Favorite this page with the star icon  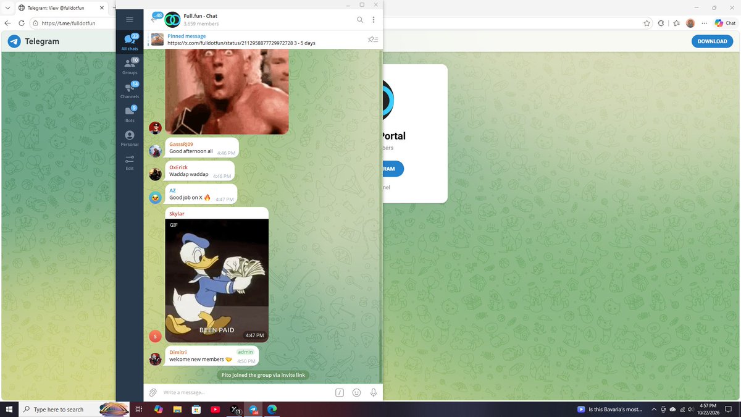(x=647, y=23)
